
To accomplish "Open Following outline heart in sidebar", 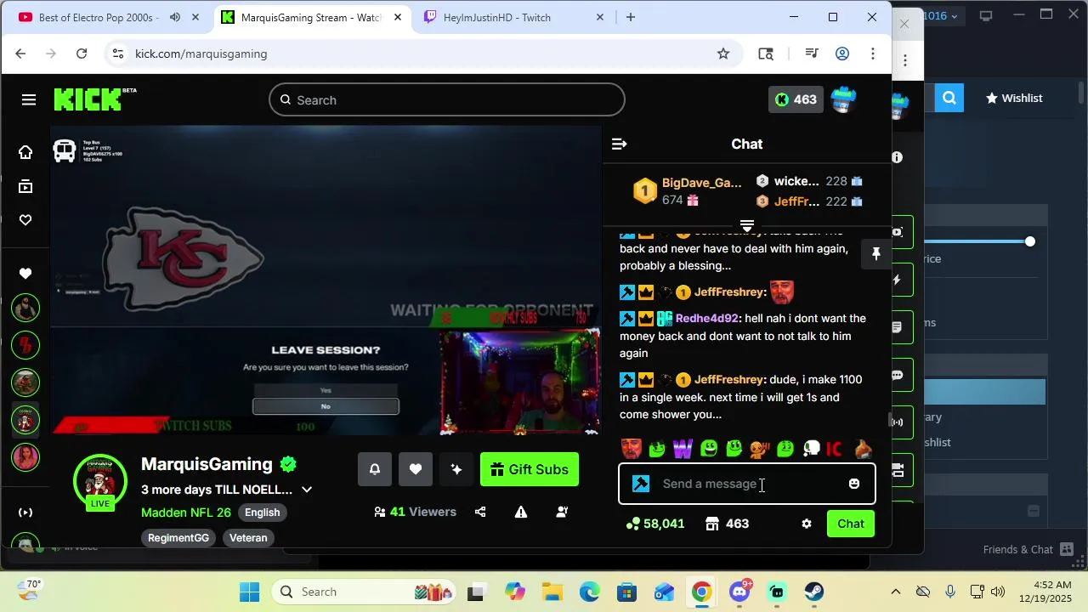I will pos(25,220).
